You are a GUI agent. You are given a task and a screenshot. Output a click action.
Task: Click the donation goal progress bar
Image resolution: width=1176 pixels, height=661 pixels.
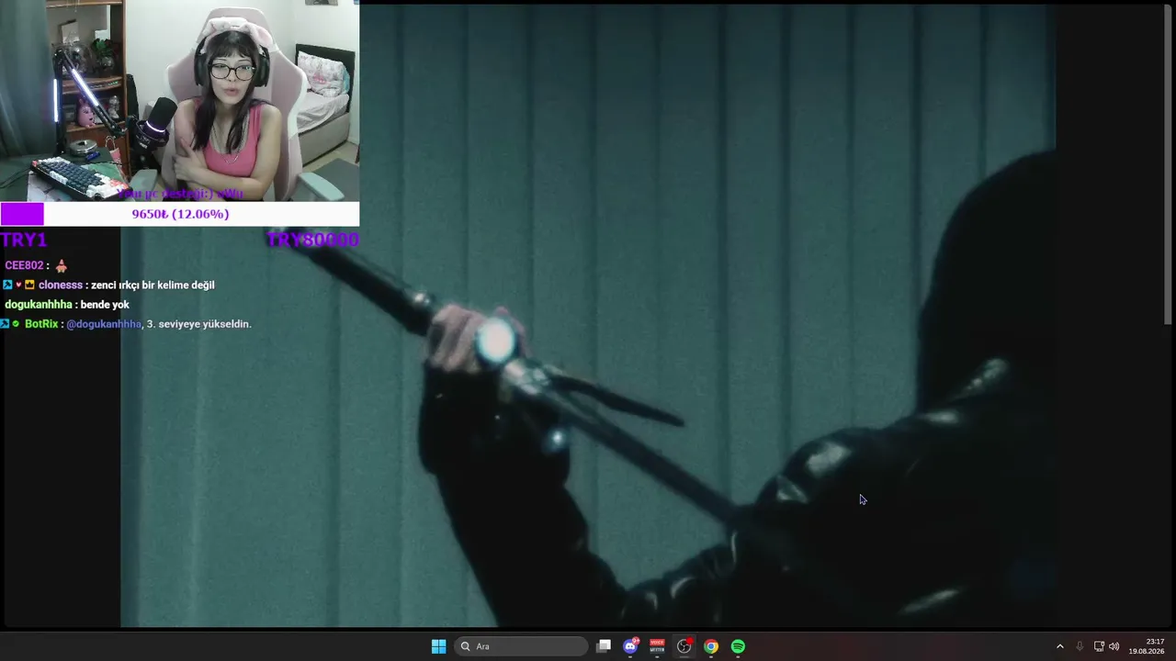pyautogui.click(x=179, y=214)
